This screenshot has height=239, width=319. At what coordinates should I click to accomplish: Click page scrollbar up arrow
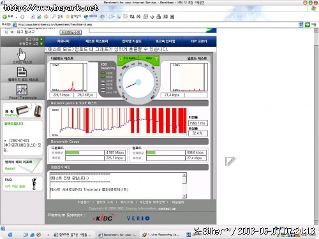tap(316, 31)
